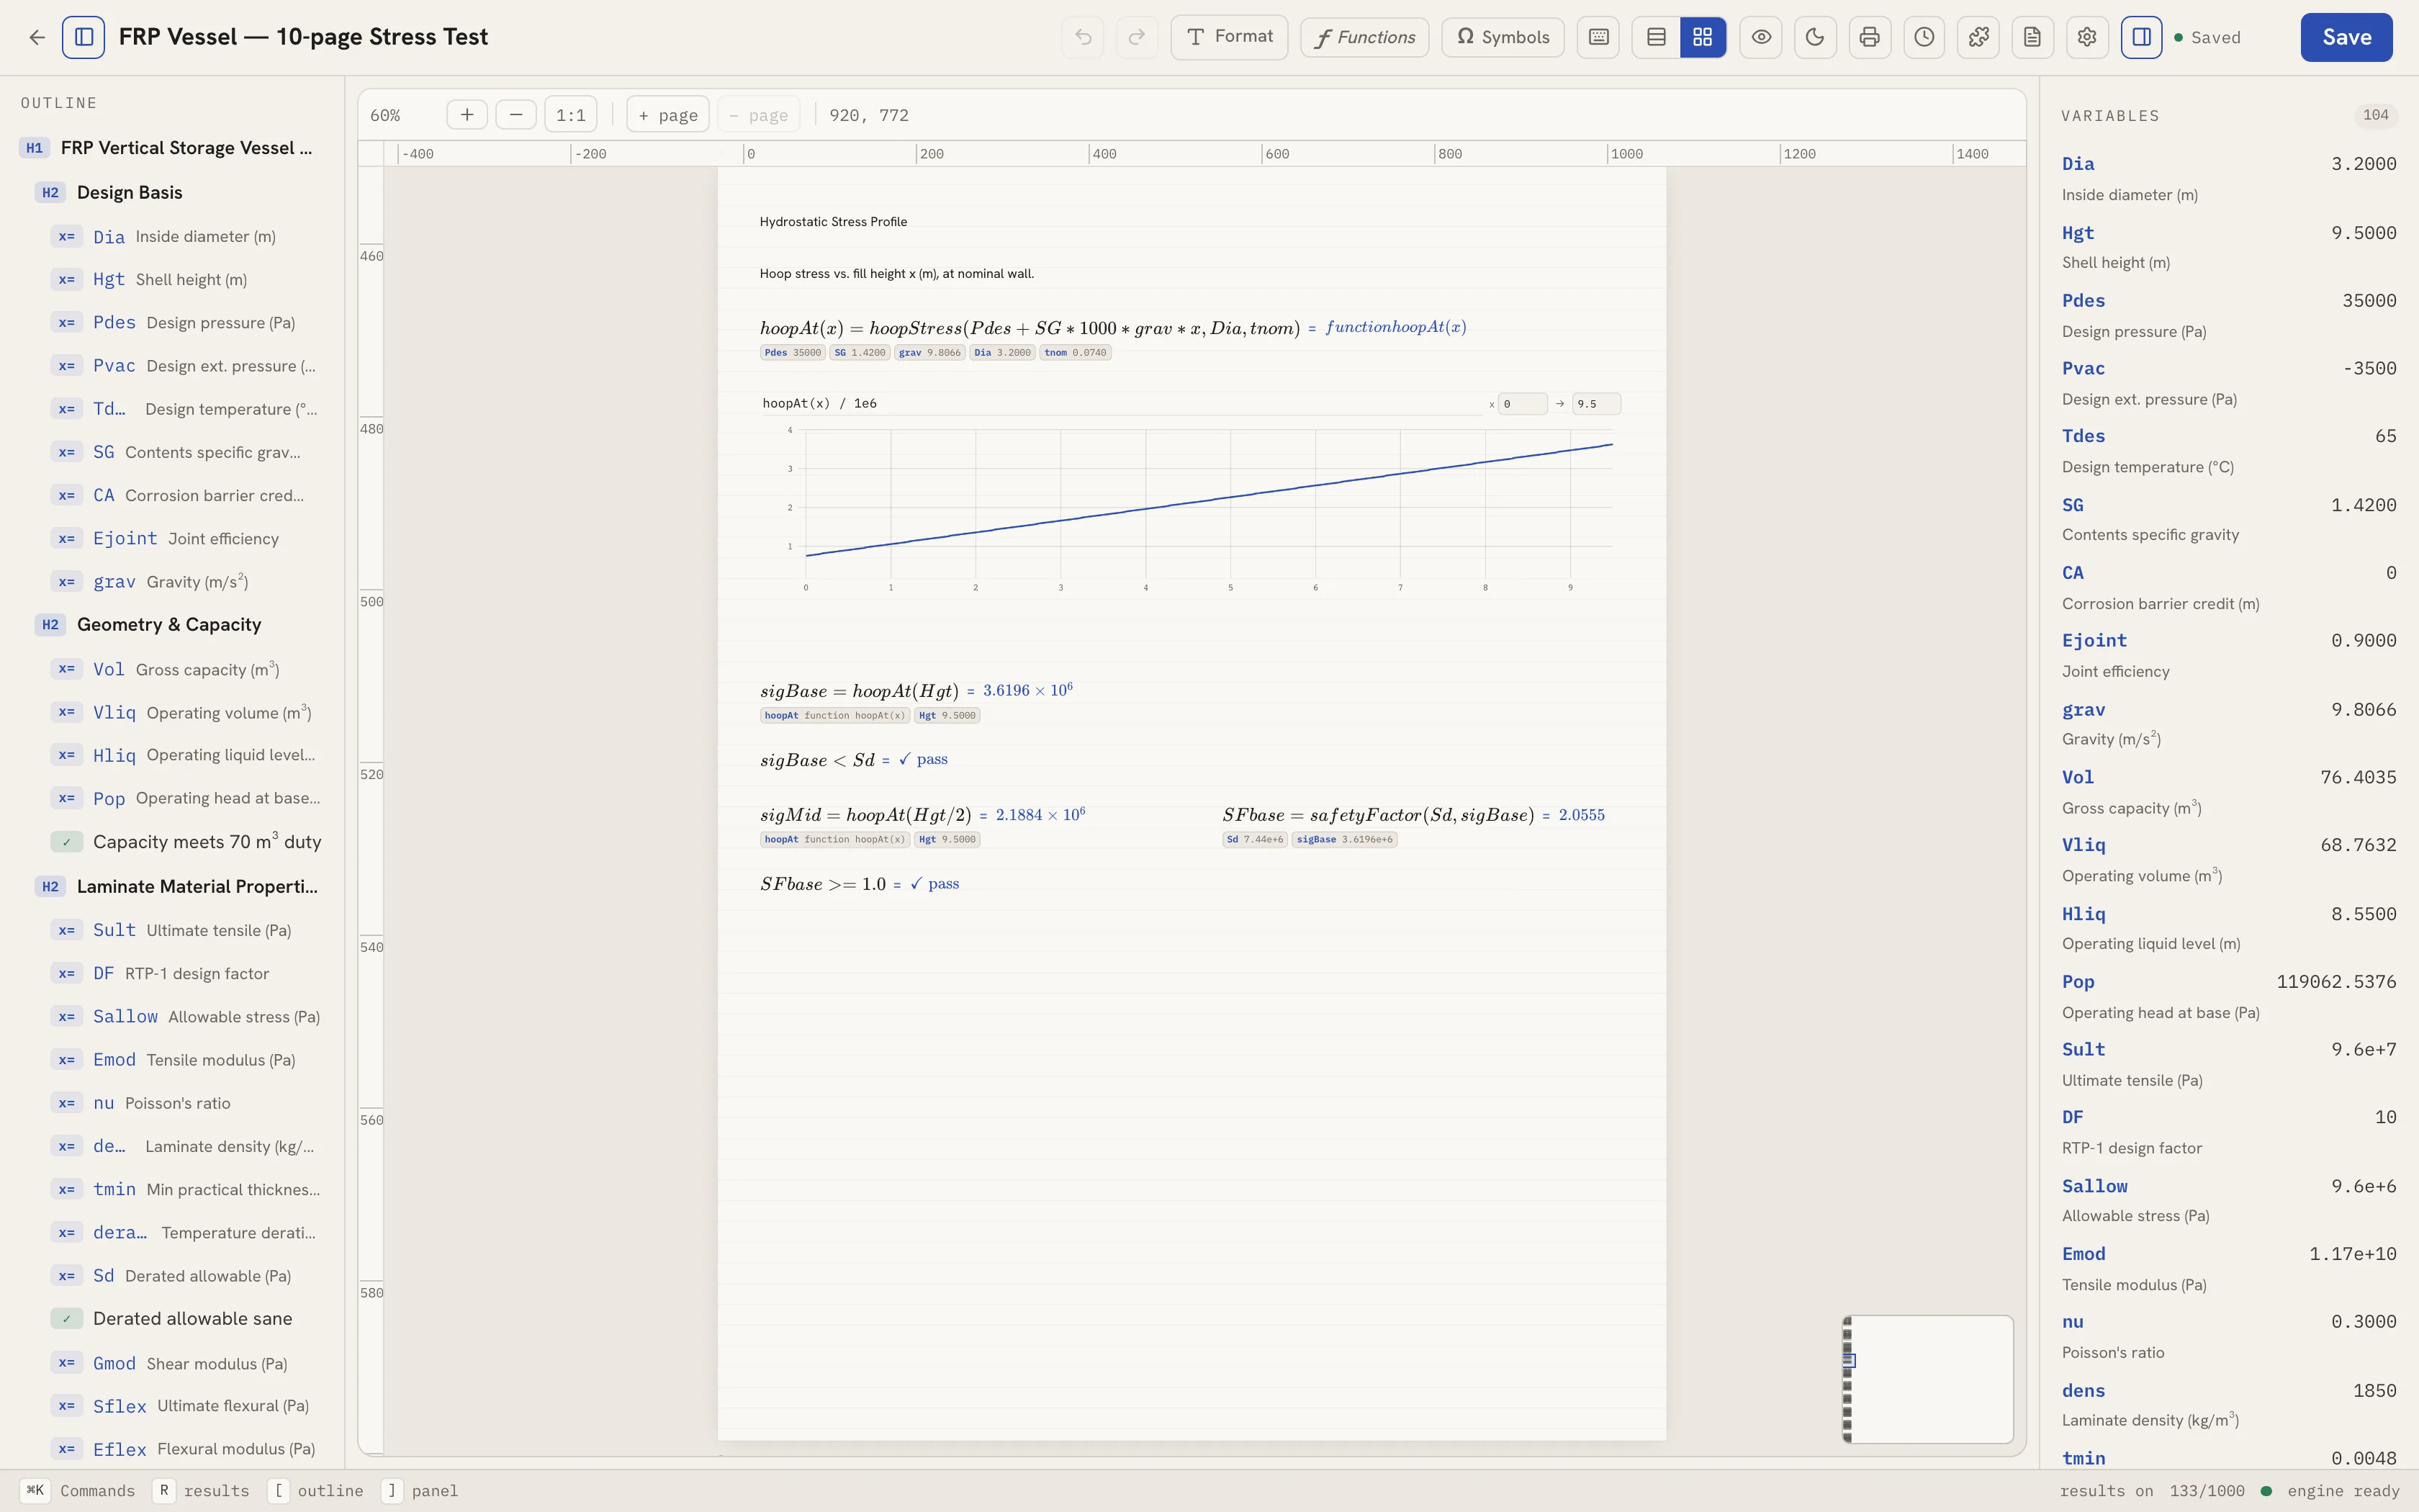Click the disabled − page button
This screenshot has height=1512, width=2419.
pyautogui.click(x=759, y=114)
